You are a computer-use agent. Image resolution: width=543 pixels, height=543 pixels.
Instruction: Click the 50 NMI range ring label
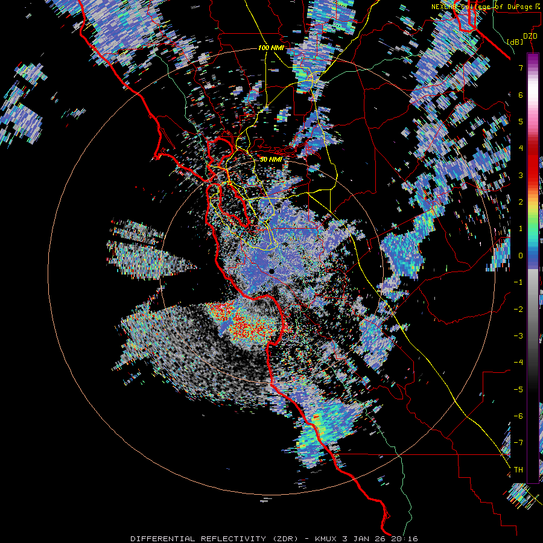click(271, 160)
